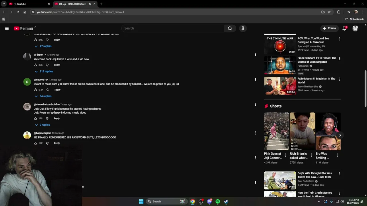This screenshot has height=206, width=367.
Task: Open Chrome tab search dropdown
Action: tap(4, 4)
